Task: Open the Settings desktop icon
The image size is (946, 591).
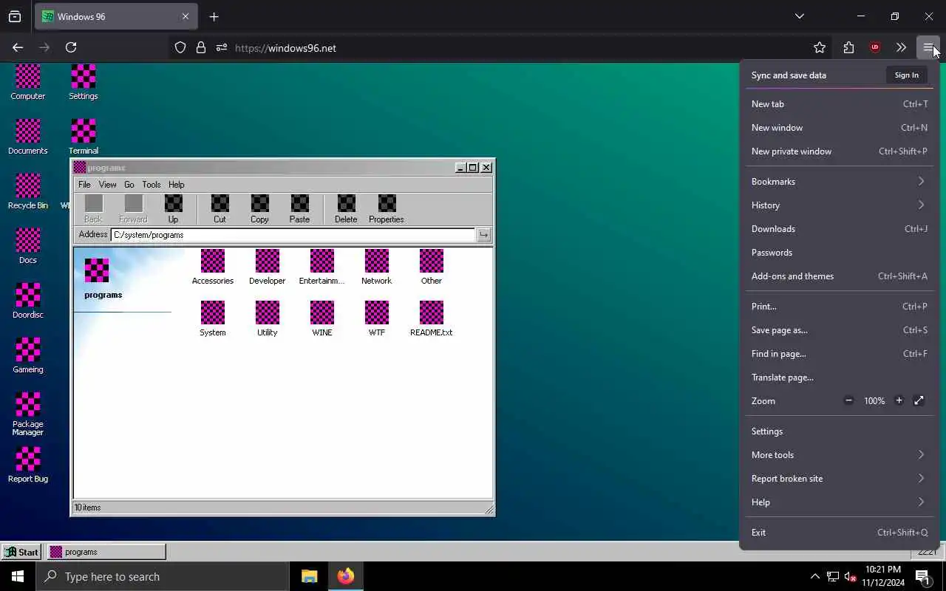Action: (84, 82)
